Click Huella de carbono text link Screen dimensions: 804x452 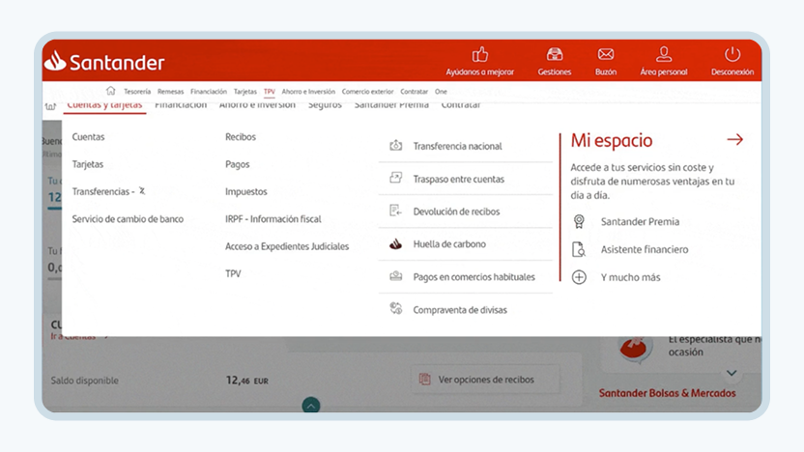(x=449, y=244)
